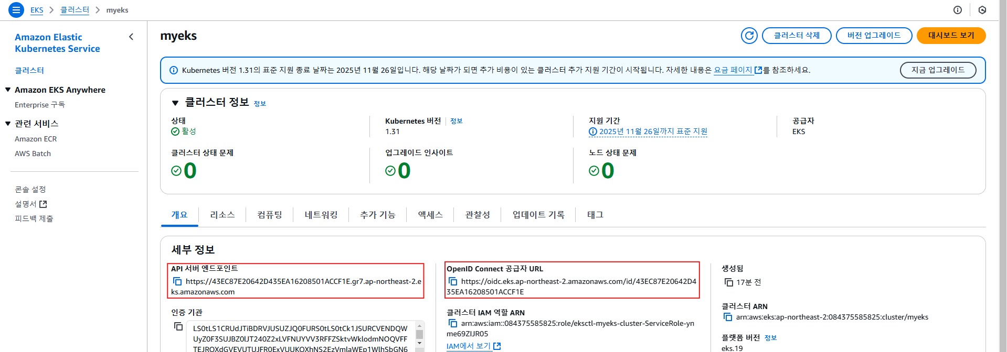Click the 클러스터 breadcrumb link

click(x=75, y=10)
